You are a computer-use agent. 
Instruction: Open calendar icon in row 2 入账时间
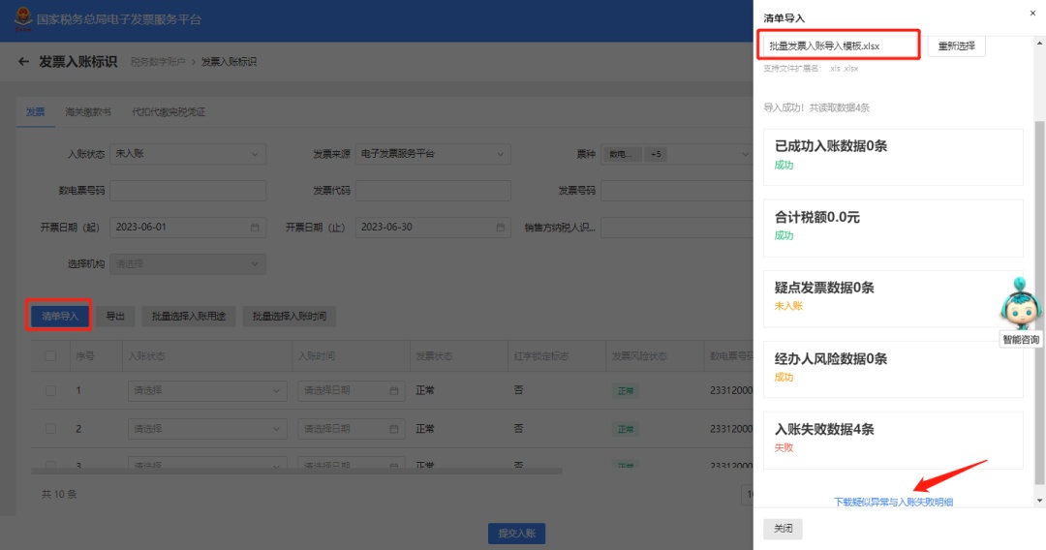pos(393,429)
